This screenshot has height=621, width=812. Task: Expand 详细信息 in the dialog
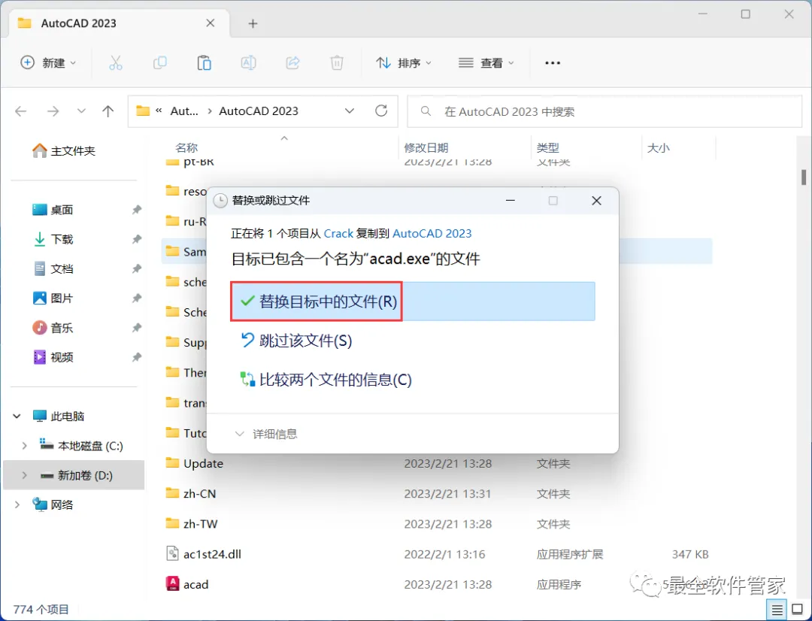266,434
